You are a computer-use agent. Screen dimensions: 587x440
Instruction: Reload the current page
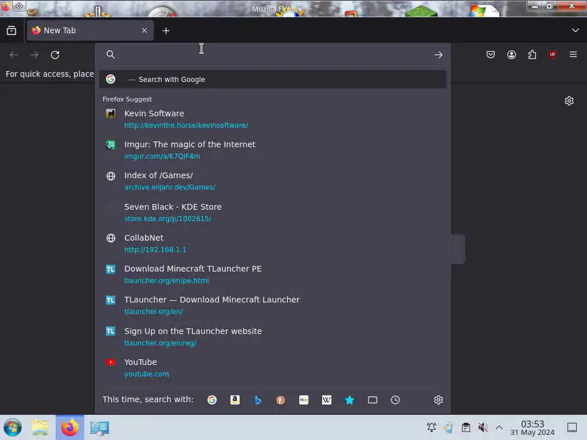55,55
